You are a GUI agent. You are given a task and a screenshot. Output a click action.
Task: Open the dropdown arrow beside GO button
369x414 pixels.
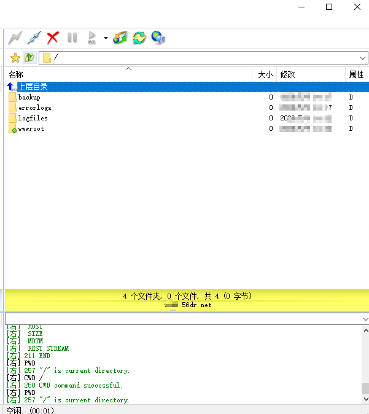click(x=106, y=38)
